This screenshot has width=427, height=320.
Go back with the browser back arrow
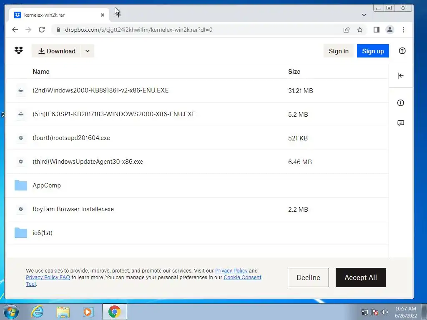click(x=15, y=30)
